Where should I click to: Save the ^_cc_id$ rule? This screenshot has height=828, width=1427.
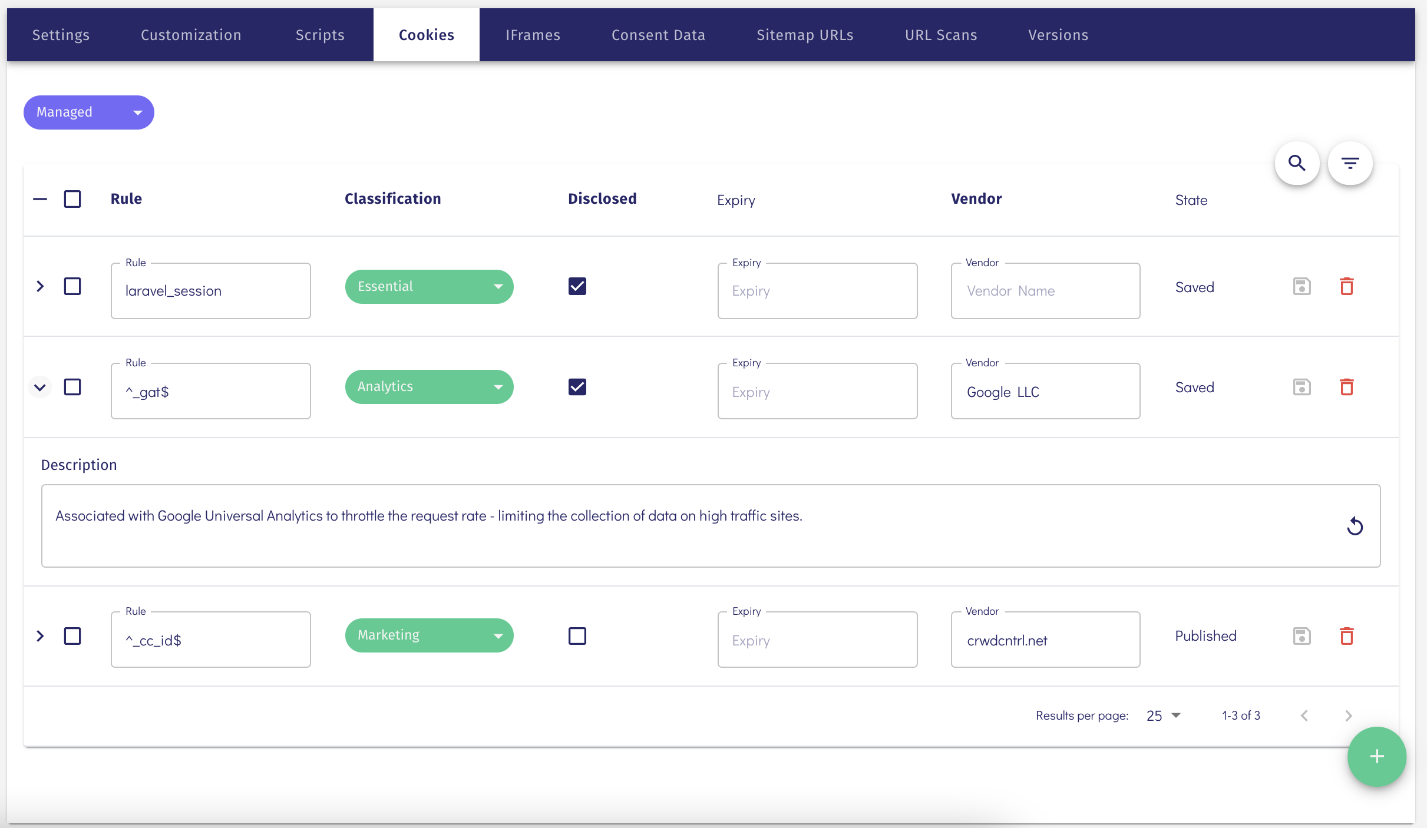[1302, 636]
